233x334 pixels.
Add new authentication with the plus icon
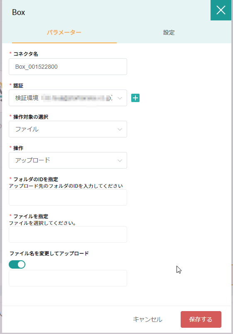point(135,98)
